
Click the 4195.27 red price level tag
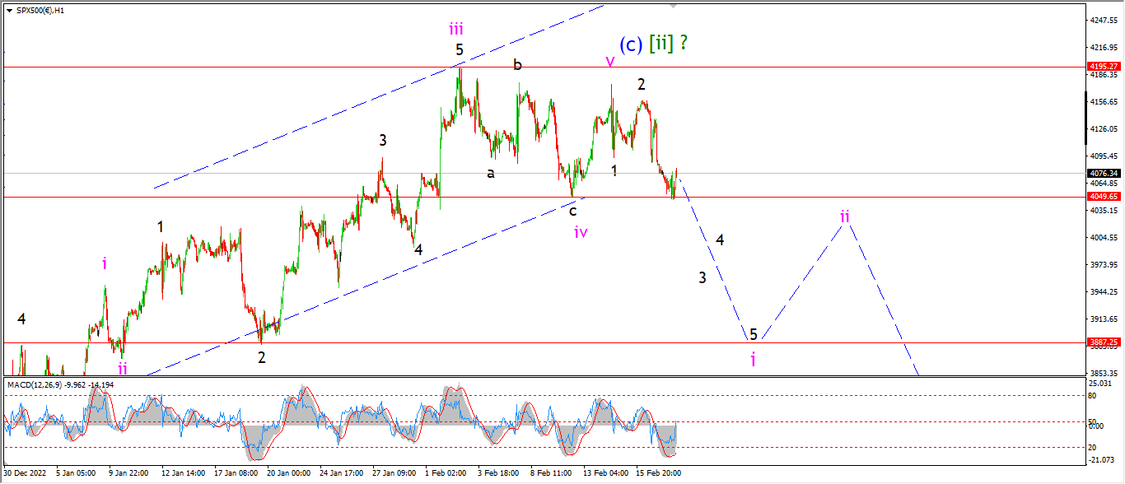click(x=1104, y=67)
